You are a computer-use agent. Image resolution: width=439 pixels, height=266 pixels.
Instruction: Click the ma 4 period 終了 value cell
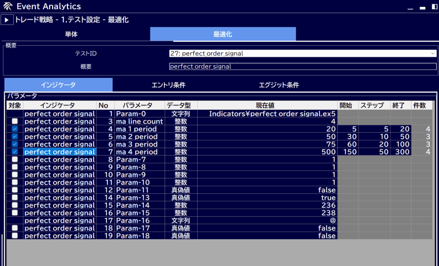pyautogui.click(x=400, y=152)
